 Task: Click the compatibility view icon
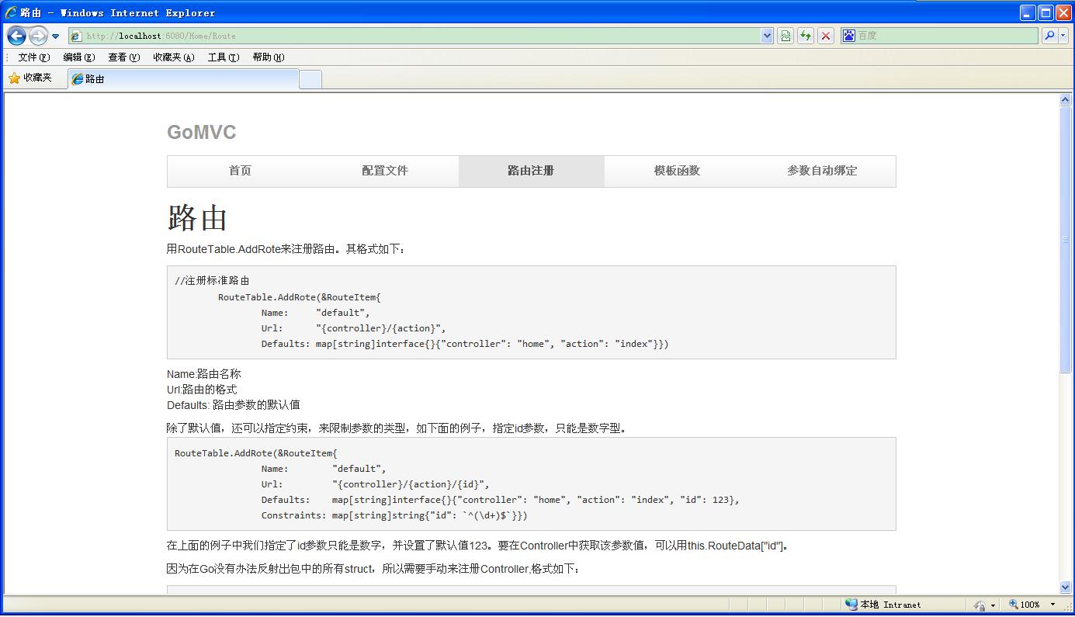point(785,36)
